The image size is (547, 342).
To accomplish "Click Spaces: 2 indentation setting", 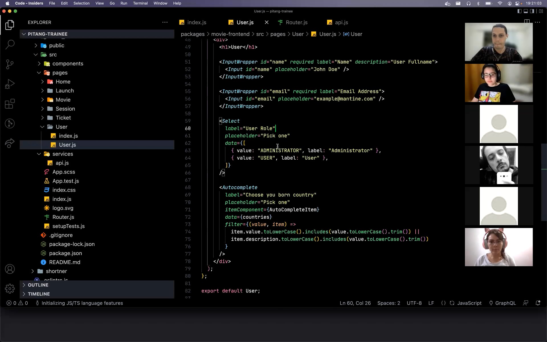I will pos(389,303).
